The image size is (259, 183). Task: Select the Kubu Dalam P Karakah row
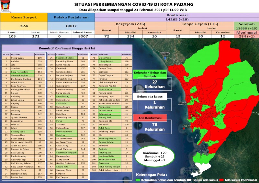coord(24,166)
